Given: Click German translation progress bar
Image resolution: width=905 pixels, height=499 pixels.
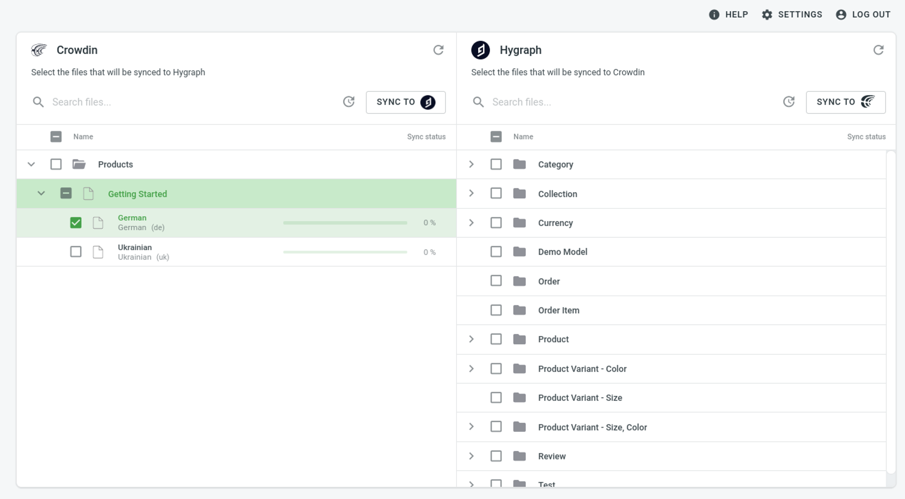Looking at the screenshot, I should pyautogui.click(x=345, y=223).
